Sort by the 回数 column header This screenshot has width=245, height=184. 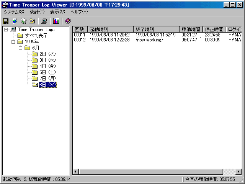click(80, 29)
